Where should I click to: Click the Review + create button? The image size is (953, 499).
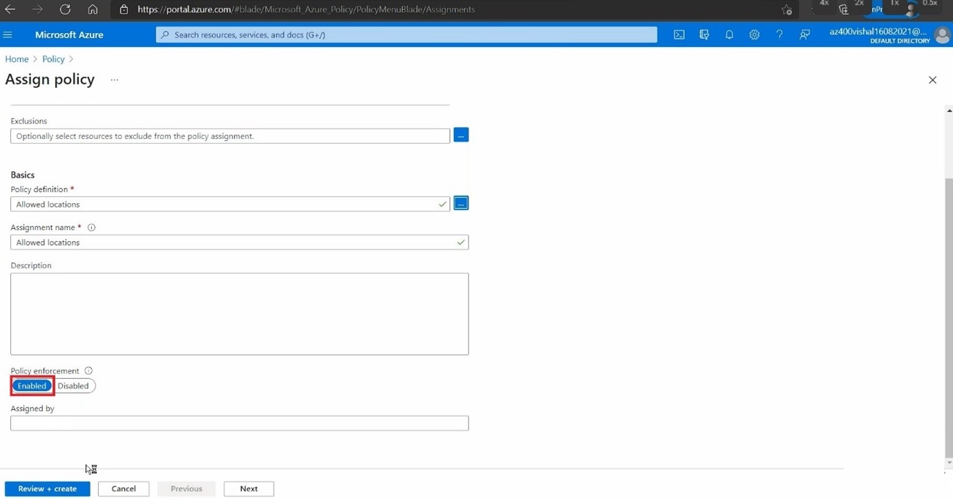click(x=47, y=489)
